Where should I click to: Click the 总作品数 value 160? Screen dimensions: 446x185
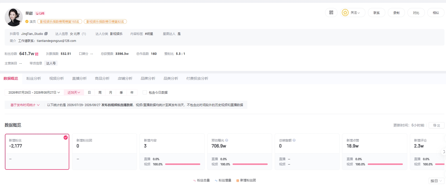pyautogui.click(x=154, y=54)
